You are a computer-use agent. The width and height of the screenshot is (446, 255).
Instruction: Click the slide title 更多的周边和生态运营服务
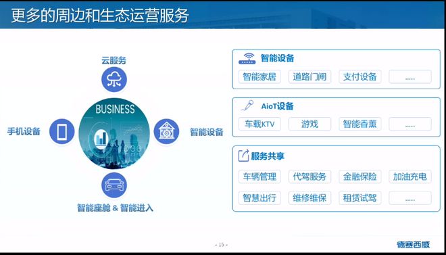(100, 16)
